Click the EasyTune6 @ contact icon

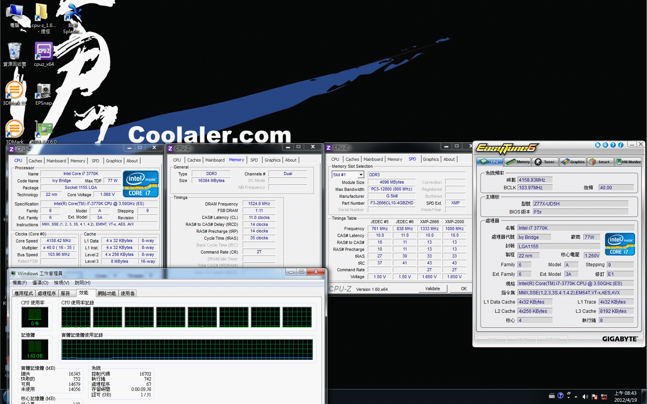[x=605, y=145]
